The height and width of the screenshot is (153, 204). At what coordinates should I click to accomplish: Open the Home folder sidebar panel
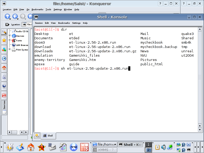pos(4,68)
